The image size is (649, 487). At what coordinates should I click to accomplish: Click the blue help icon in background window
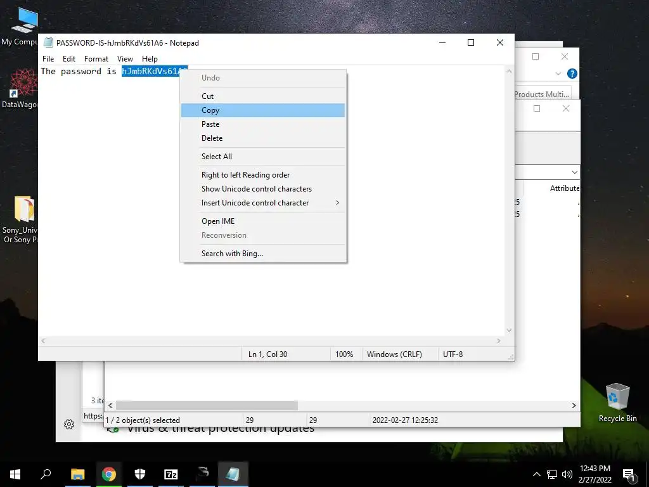572,74
